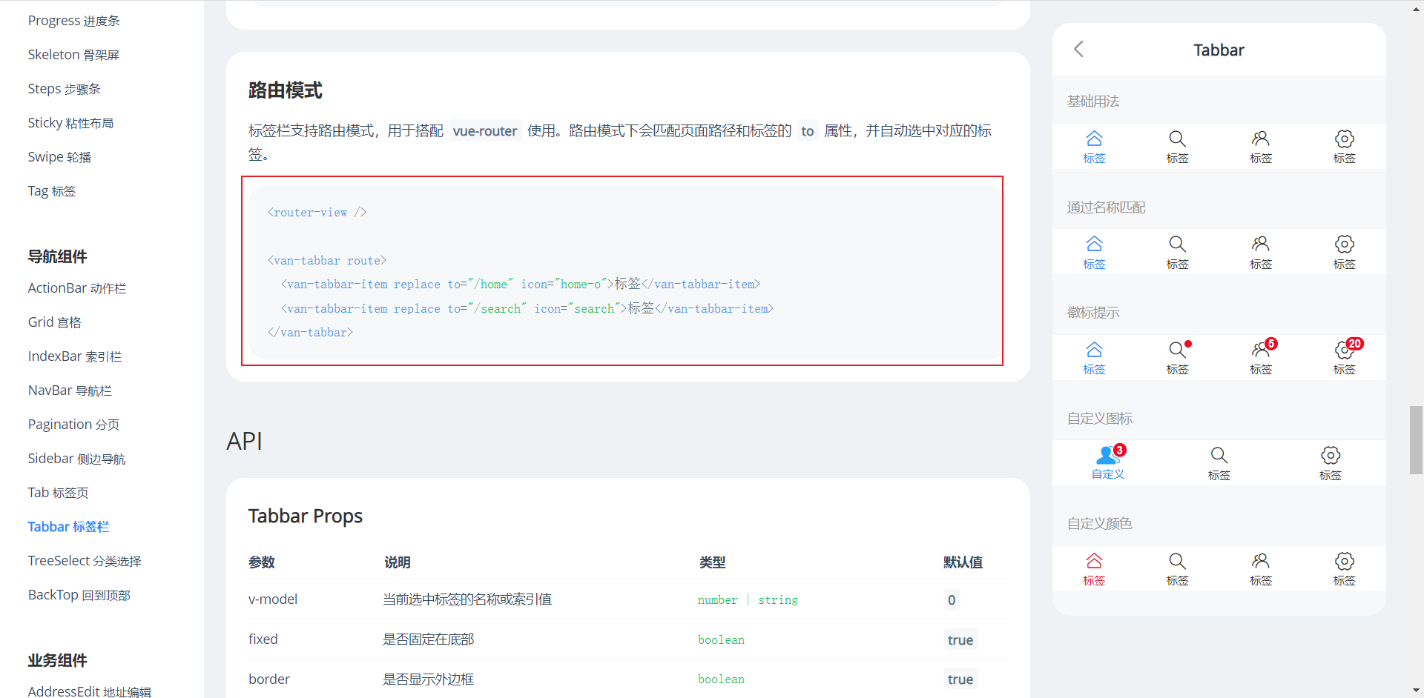Open Progress 进度条 docs page
This screenshot has width=1424, height=698.
coord(73,21)
